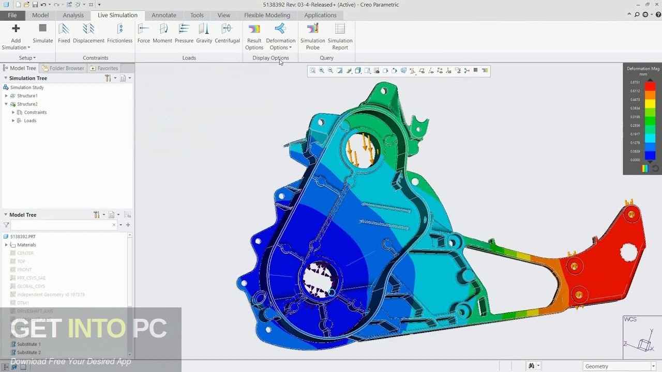Viewport: 662px width, 372px height.
Task: Switch to the Folder Browser tab
Action: click(x=63, y=68)
